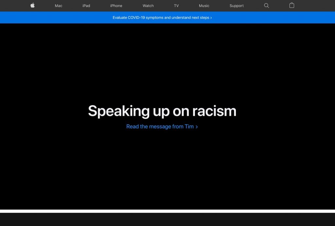
Task: Click the Apple logo in navigation bar
Action: pos(32,5)
